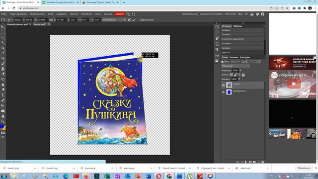
Task: Open the info panel icon
Action: click(x=217, y=27)
